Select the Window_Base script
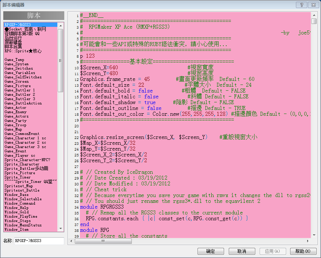 click(x=31, y=194)
